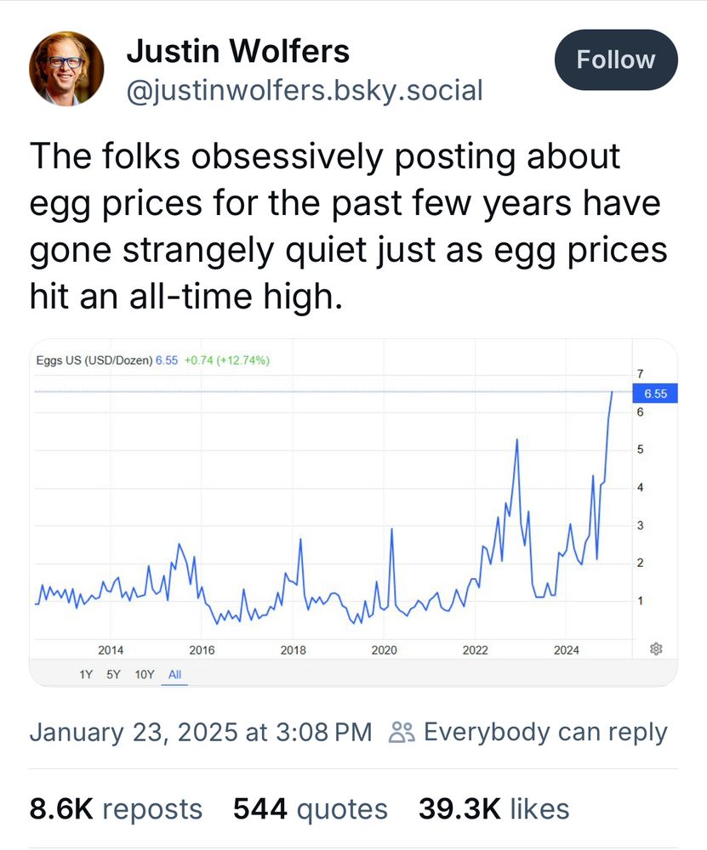This screenshot has width=707, height=850.
Task: Open the Justin Wolfers display name
Action: click(x=238, y=52)
